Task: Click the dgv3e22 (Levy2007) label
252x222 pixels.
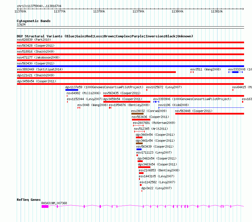Action: (x=157, y=188)
